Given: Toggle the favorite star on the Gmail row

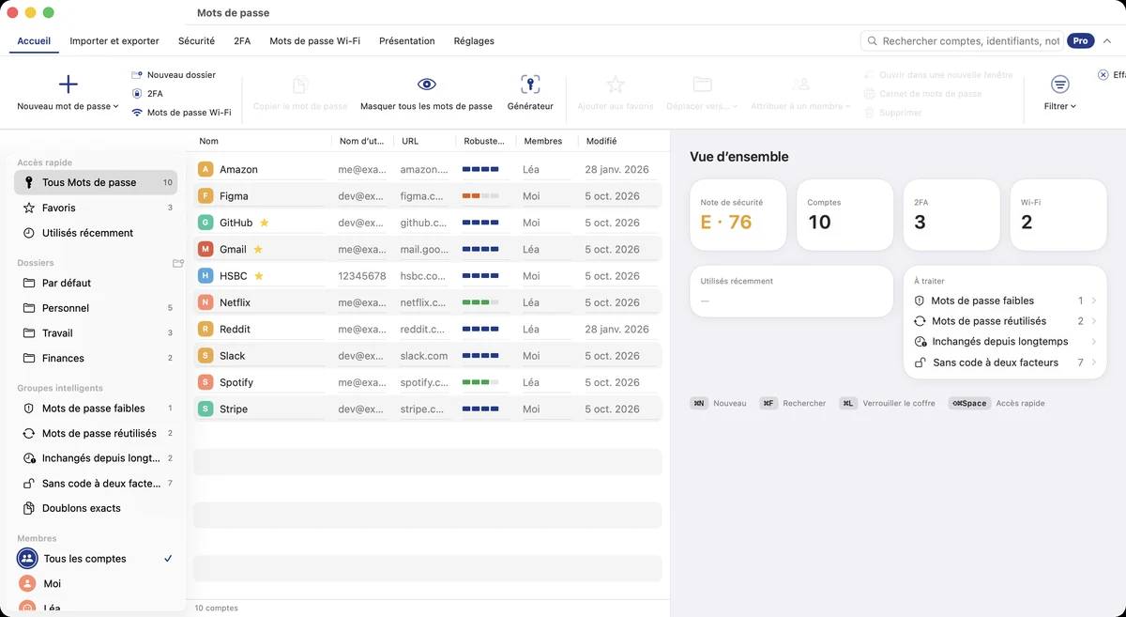Looking at the screenshot, I should tap(258, 249).
